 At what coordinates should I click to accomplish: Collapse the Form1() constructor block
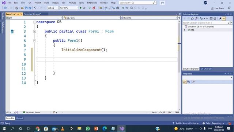click(x=35, y=41)
